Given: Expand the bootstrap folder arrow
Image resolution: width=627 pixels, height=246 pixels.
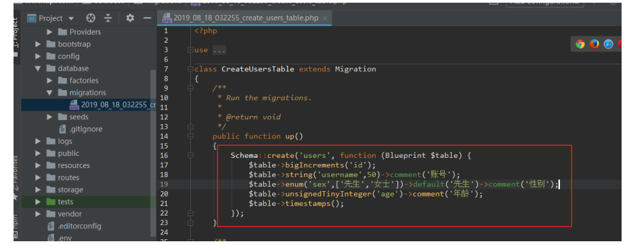Looking at the screenshot, I should (x=38, y=44).
